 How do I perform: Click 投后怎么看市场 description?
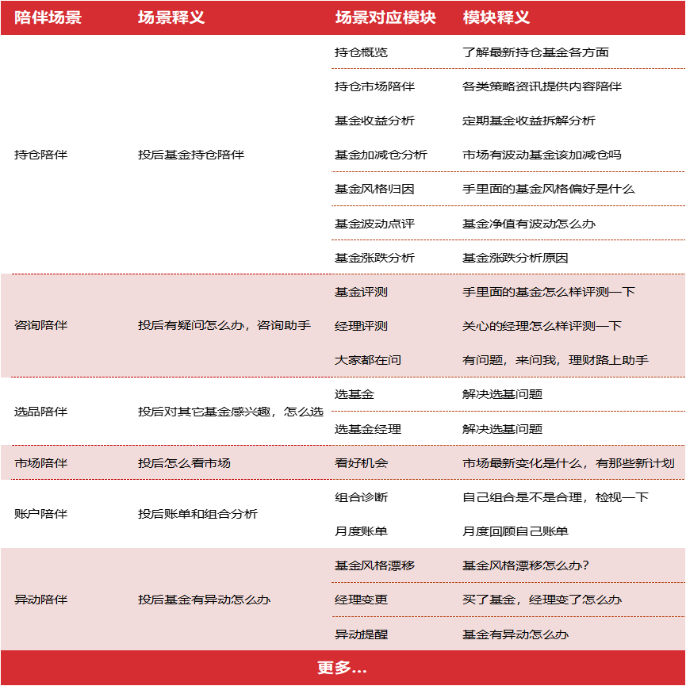[184, 463]
